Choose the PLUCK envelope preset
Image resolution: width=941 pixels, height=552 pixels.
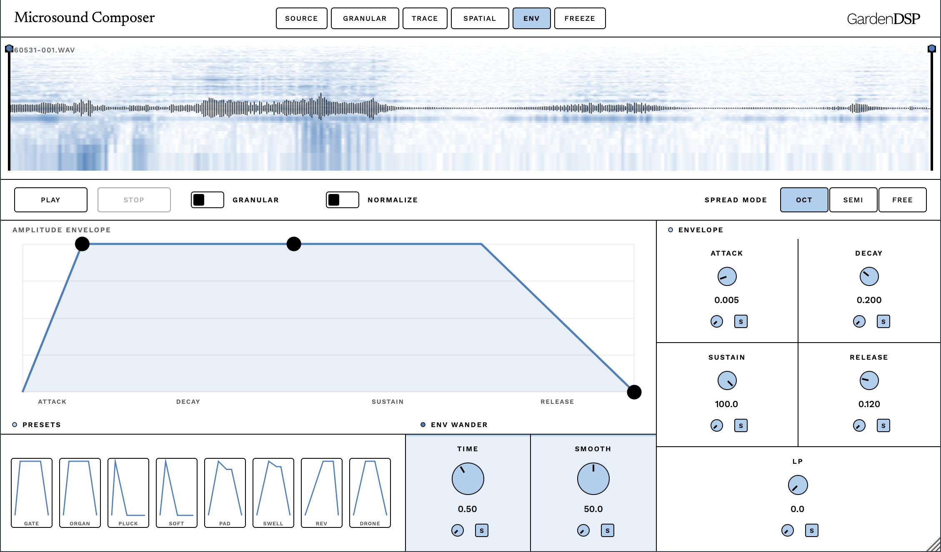128,493
